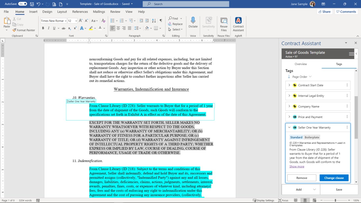Toggle subscript formatting

click(x=70, y=28)
